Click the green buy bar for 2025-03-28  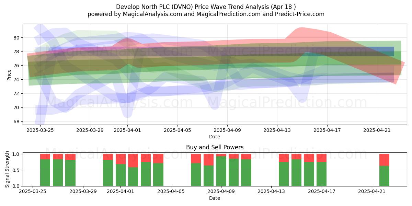(x=70, y=173)
